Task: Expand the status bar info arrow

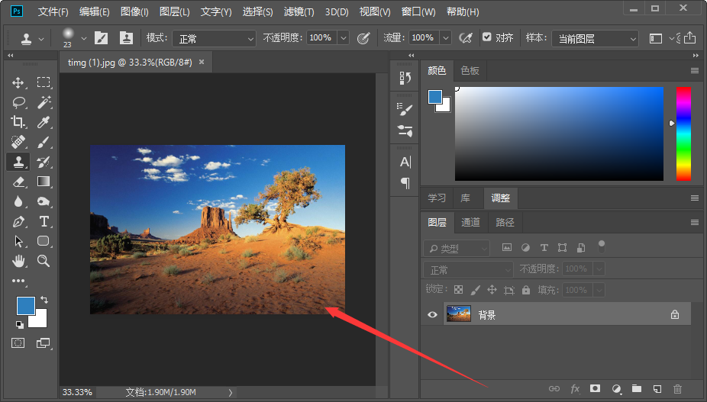Action: pos(231,393)
